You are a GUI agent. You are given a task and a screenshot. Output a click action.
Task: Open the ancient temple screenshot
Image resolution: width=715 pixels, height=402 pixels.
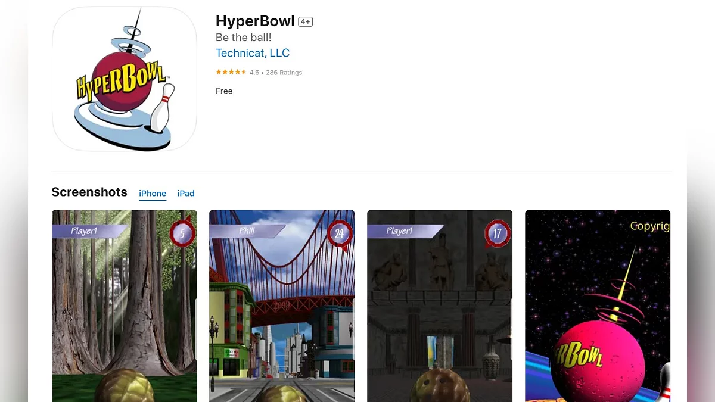click(440, 306)
